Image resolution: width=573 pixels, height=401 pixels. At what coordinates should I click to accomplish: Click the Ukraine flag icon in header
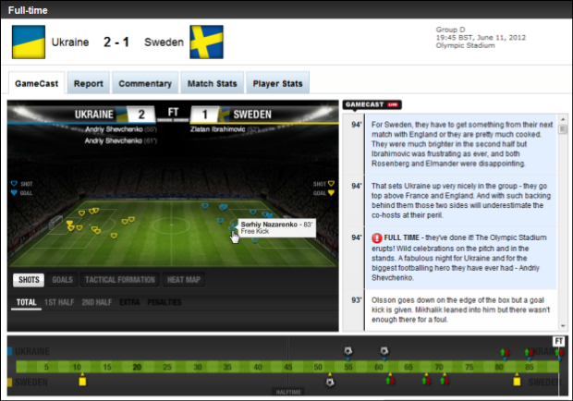coord(29,42)
